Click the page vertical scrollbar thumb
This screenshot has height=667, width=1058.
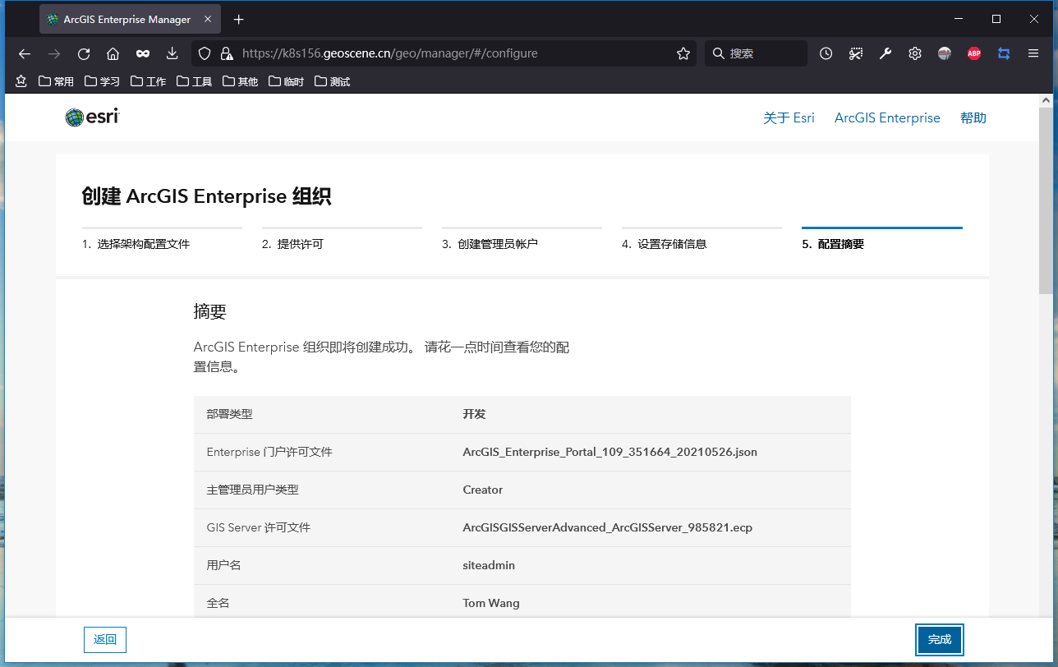pos(1045,201)
